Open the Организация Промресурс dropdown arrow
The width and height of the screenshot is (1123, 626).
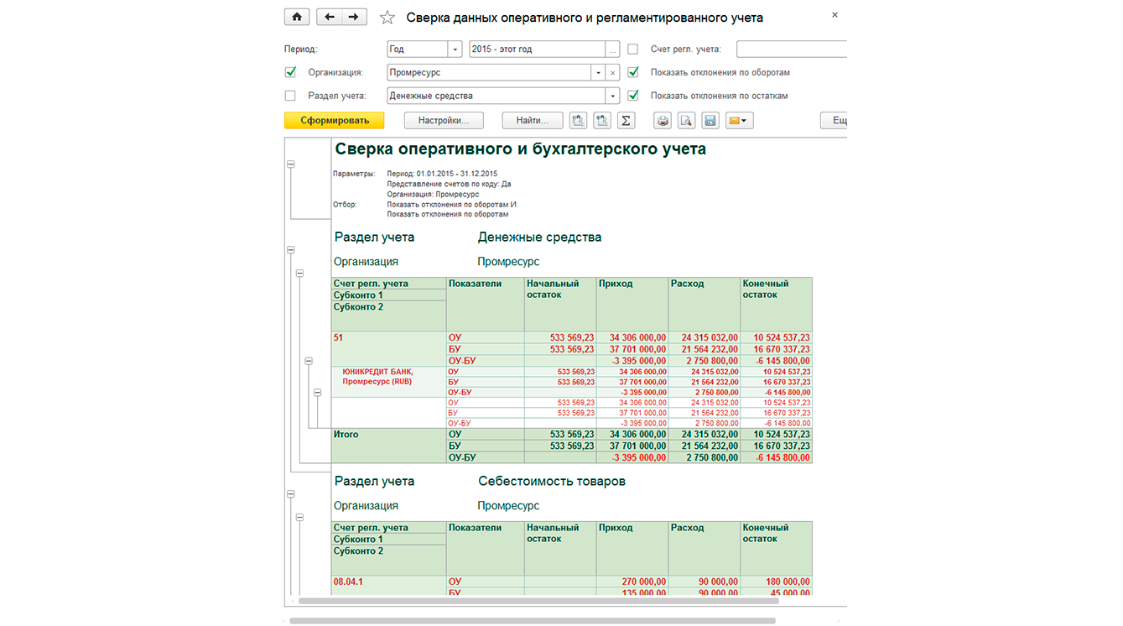pos(599,73)
